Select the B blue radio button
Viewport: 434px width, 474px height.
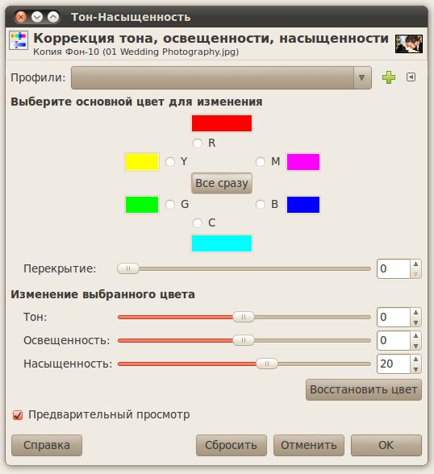tap(261, 205)
